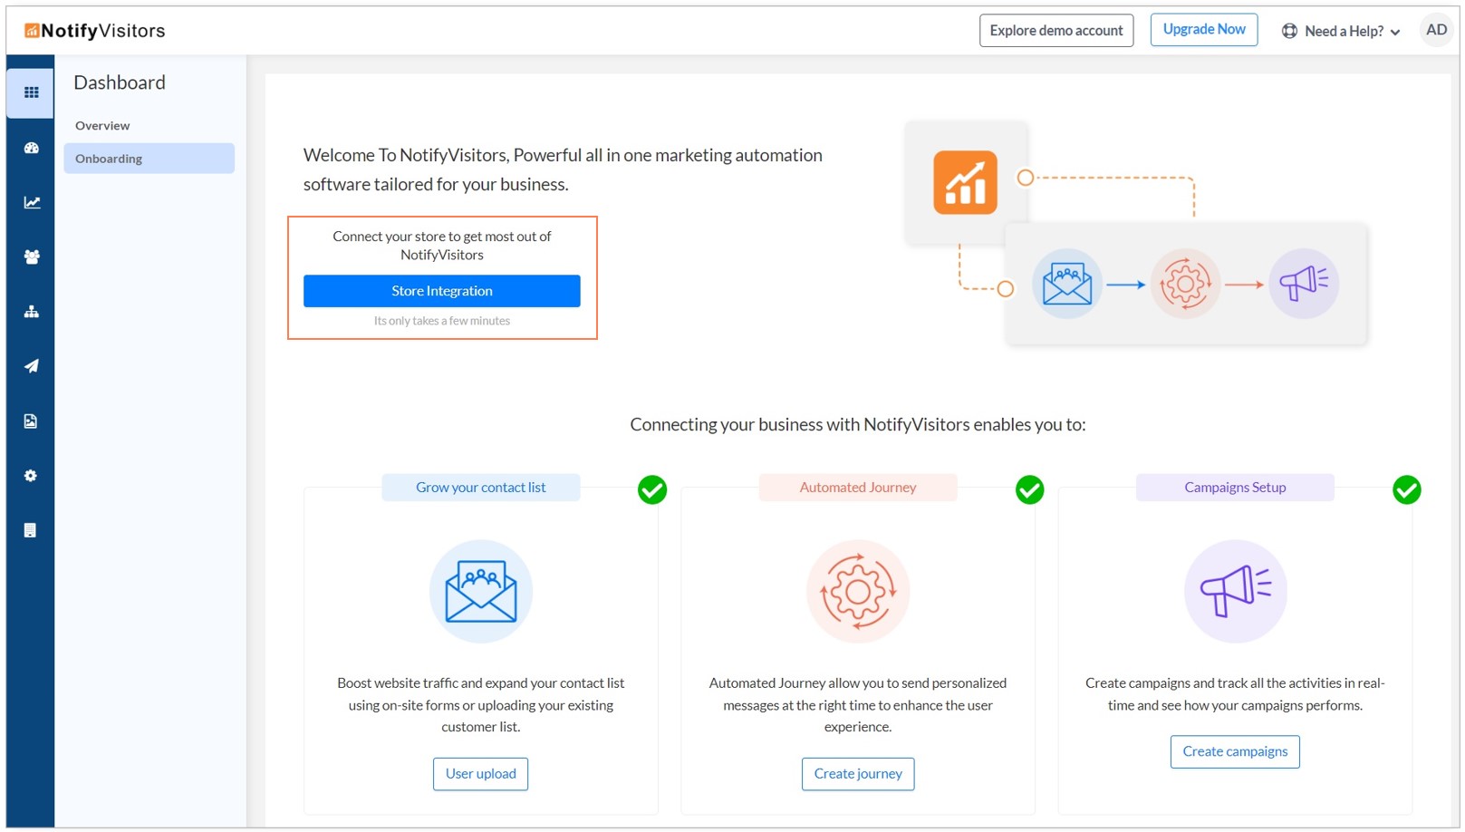Click the Grow your contact list envelope icon
Screen dimensions: 1465x832
coord(481,591)
